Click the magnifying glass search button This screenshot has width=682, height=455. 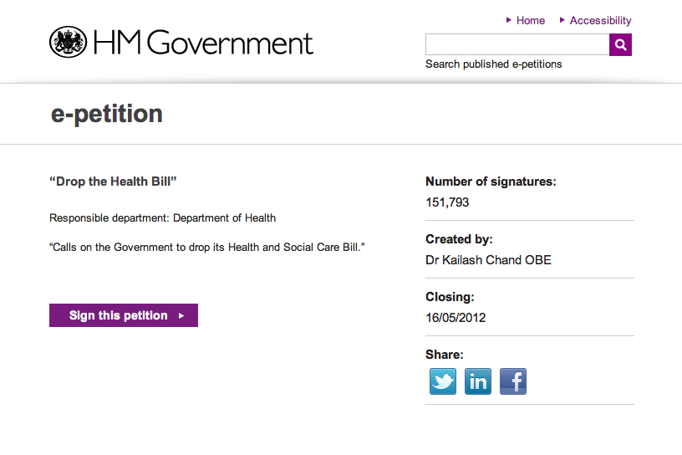tap(620, 44)
